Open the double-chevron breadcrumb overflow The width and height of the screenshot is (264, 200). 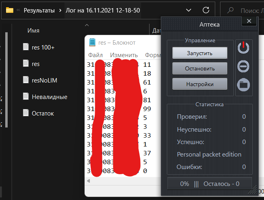18,10
